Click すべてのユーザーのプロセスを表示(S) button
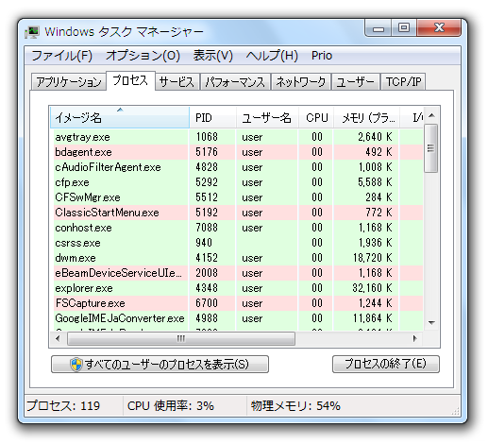Screen dimensions: 488x444 click(160, 365)
